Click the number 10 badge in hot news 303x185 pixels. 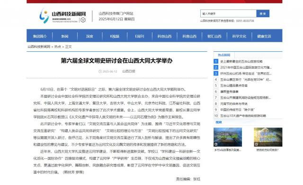point(216,116)
